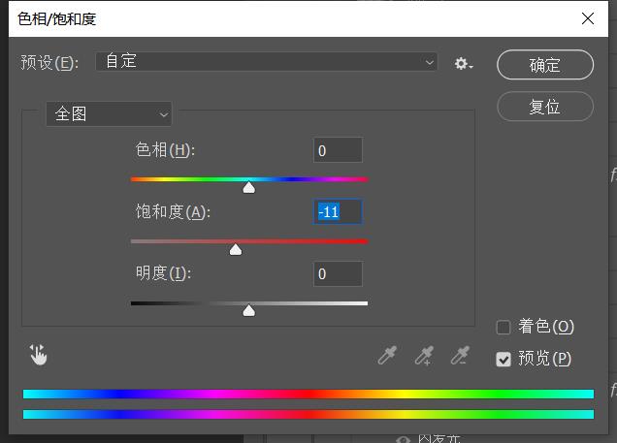Screen dimensions: 617x443
Task: Select the subtract-from-sample eyedropper
Action: [x=460, y=356]
